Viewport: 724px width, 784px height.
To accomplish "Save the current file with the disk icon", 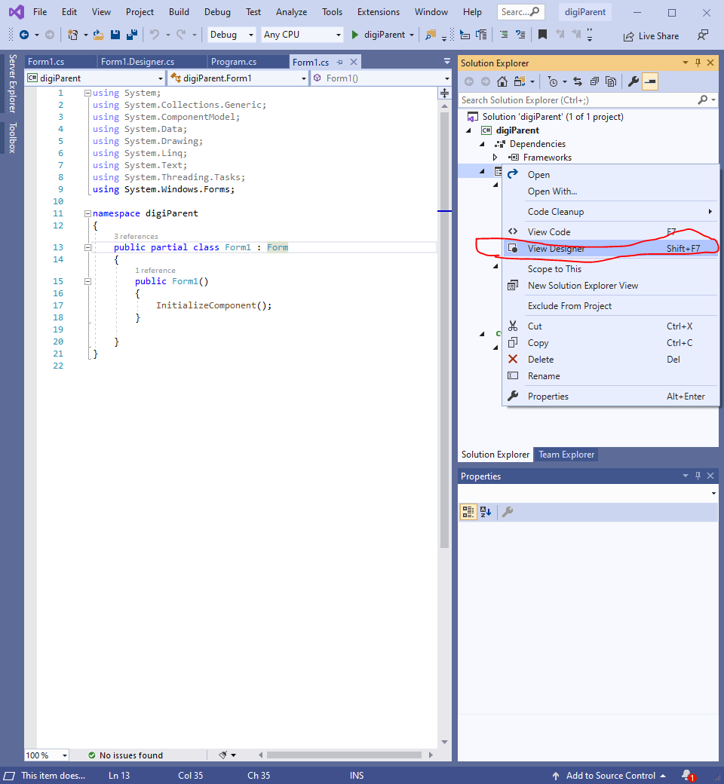I will [115, 35].
